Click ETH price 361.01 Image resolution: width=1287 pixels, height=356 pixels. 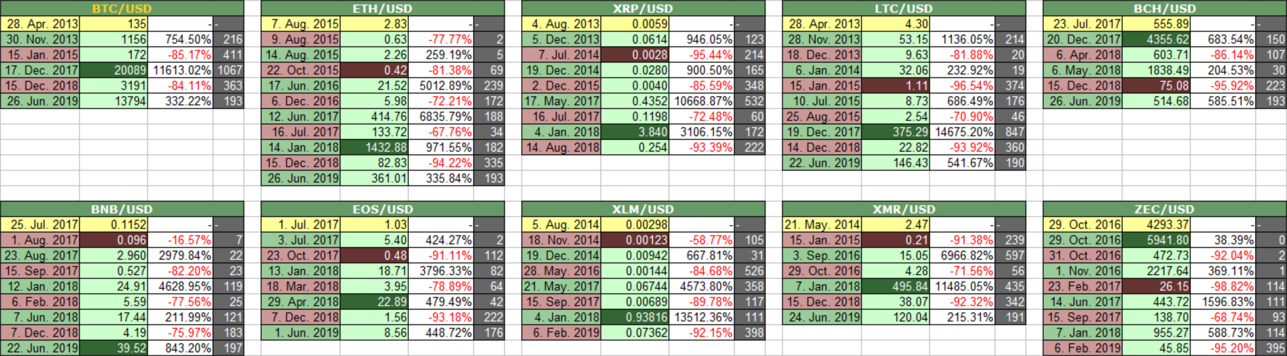tap(374, 179)
